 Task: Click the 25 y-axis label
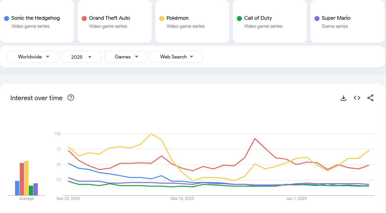pyautogui.click(x=58, y=180)
